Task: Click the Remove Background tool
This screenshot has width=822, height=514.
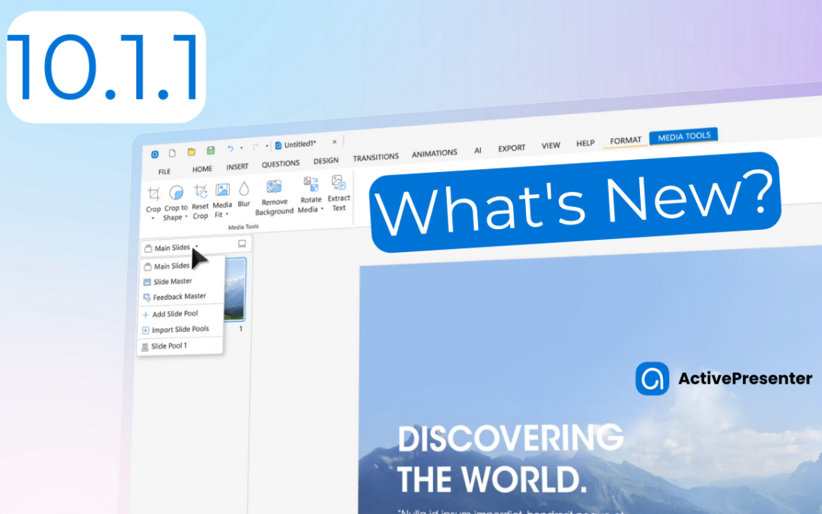Action: click(x=274, y=187)
